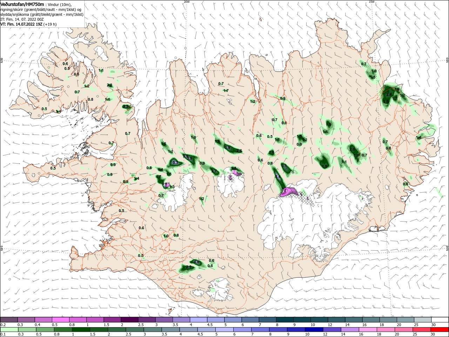Click the valid time line 'VT: Fim. 14.07.2022 19Z'
The height and width of the screenshot is (337, 449).
point(21,24)
